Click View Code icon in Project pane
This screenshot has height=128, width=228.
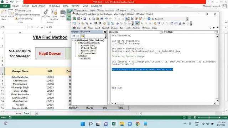click(x=74, y=36)
